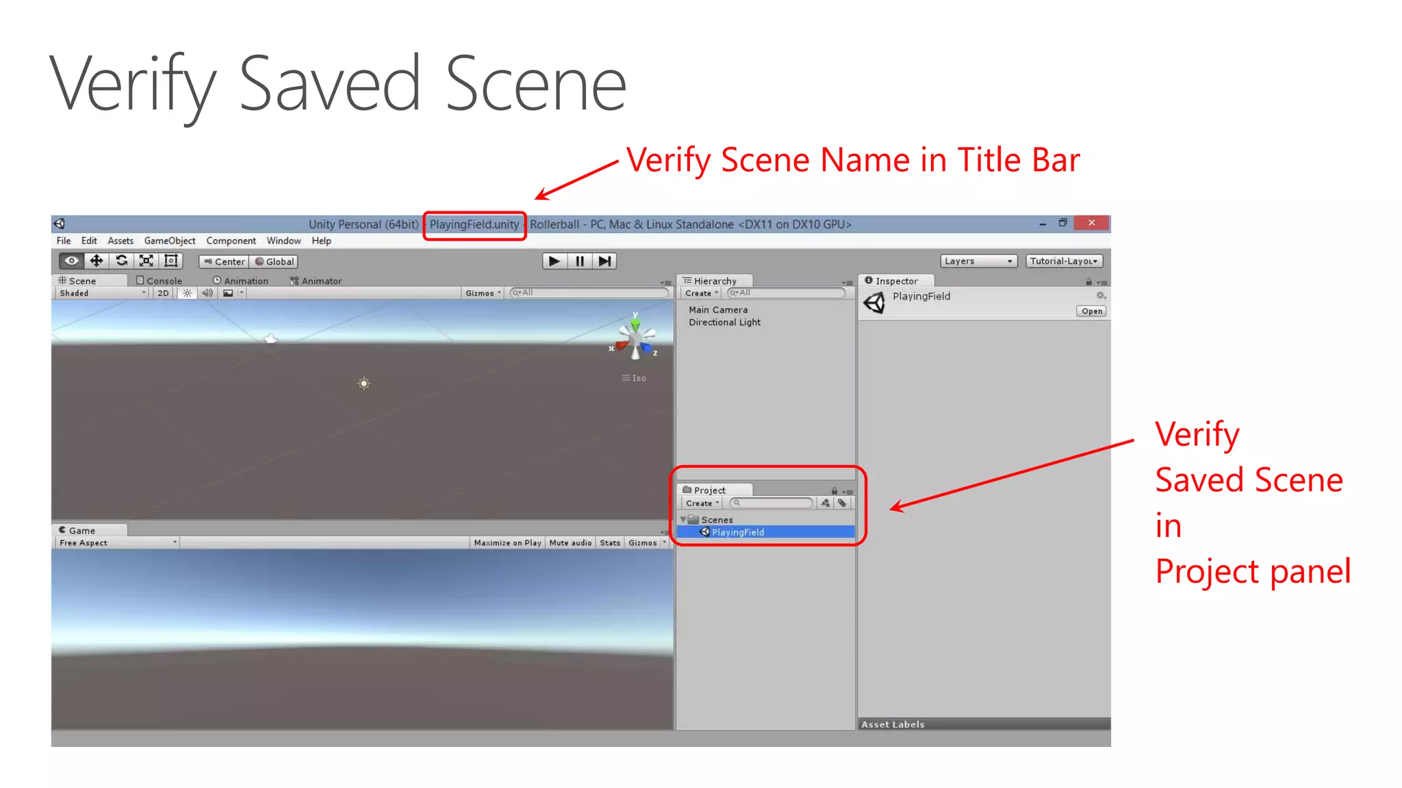Click the Hierarchy search field
The width and height of the screenshot is (1402, 788).
pyautogui.click(x=786, y=293)
